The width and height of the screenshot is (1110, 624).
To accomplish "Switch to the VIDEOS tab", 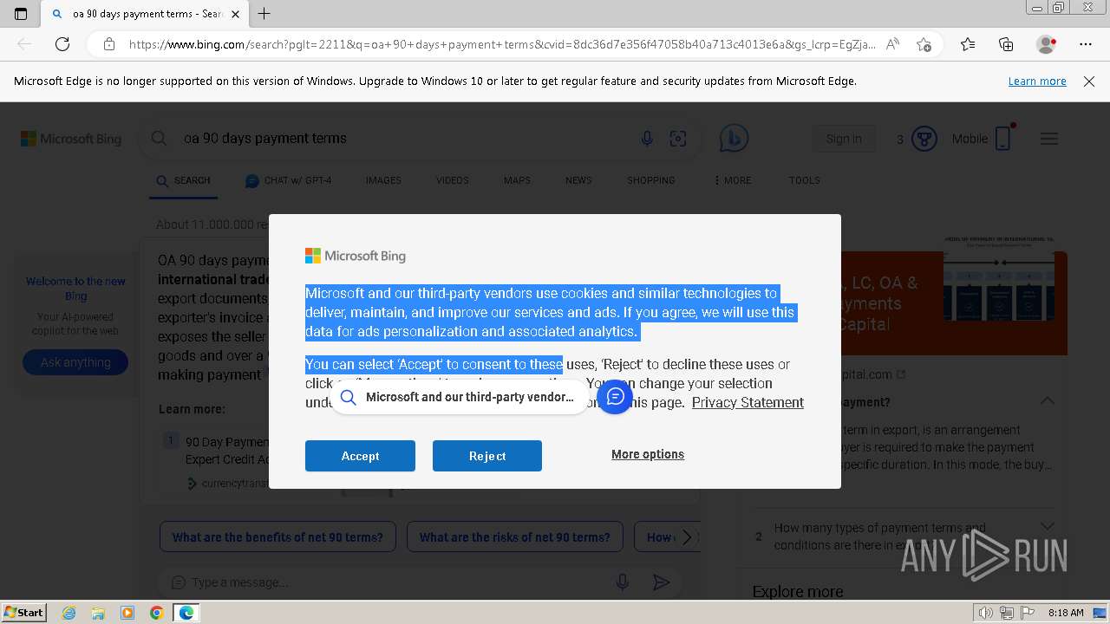I will coord(452,180).
